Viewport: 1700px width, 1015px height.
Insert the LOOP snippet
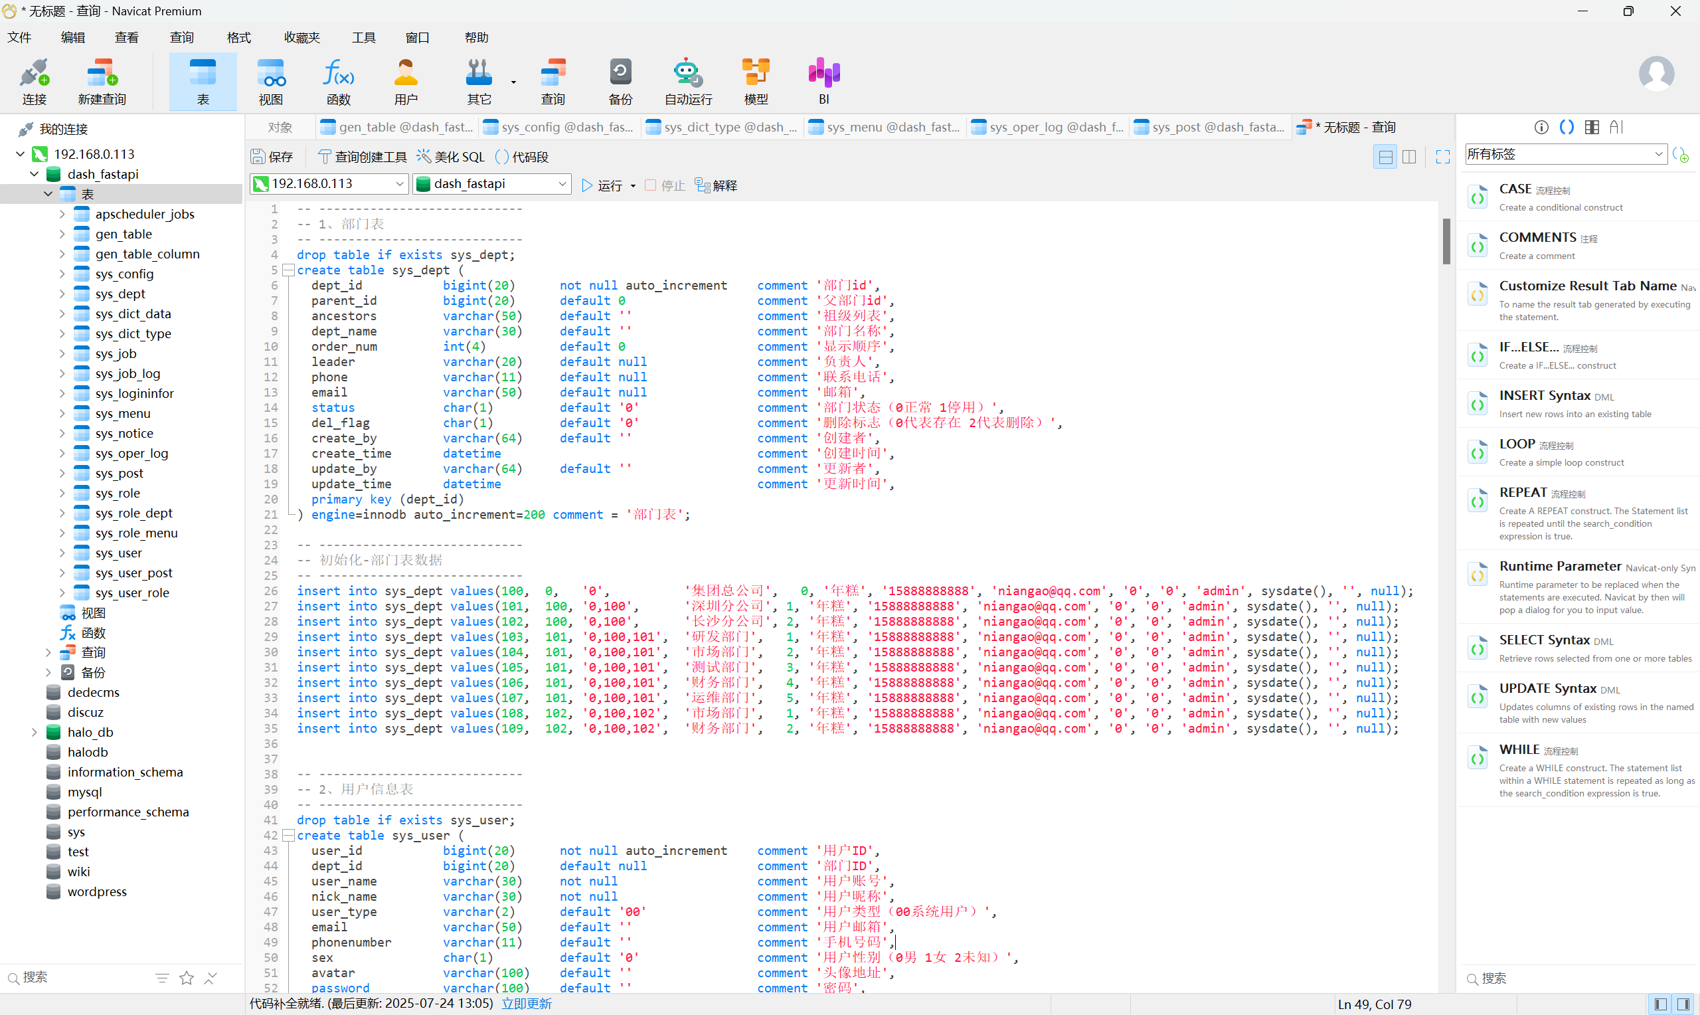pyautogui.click(x=1579, y=452)
